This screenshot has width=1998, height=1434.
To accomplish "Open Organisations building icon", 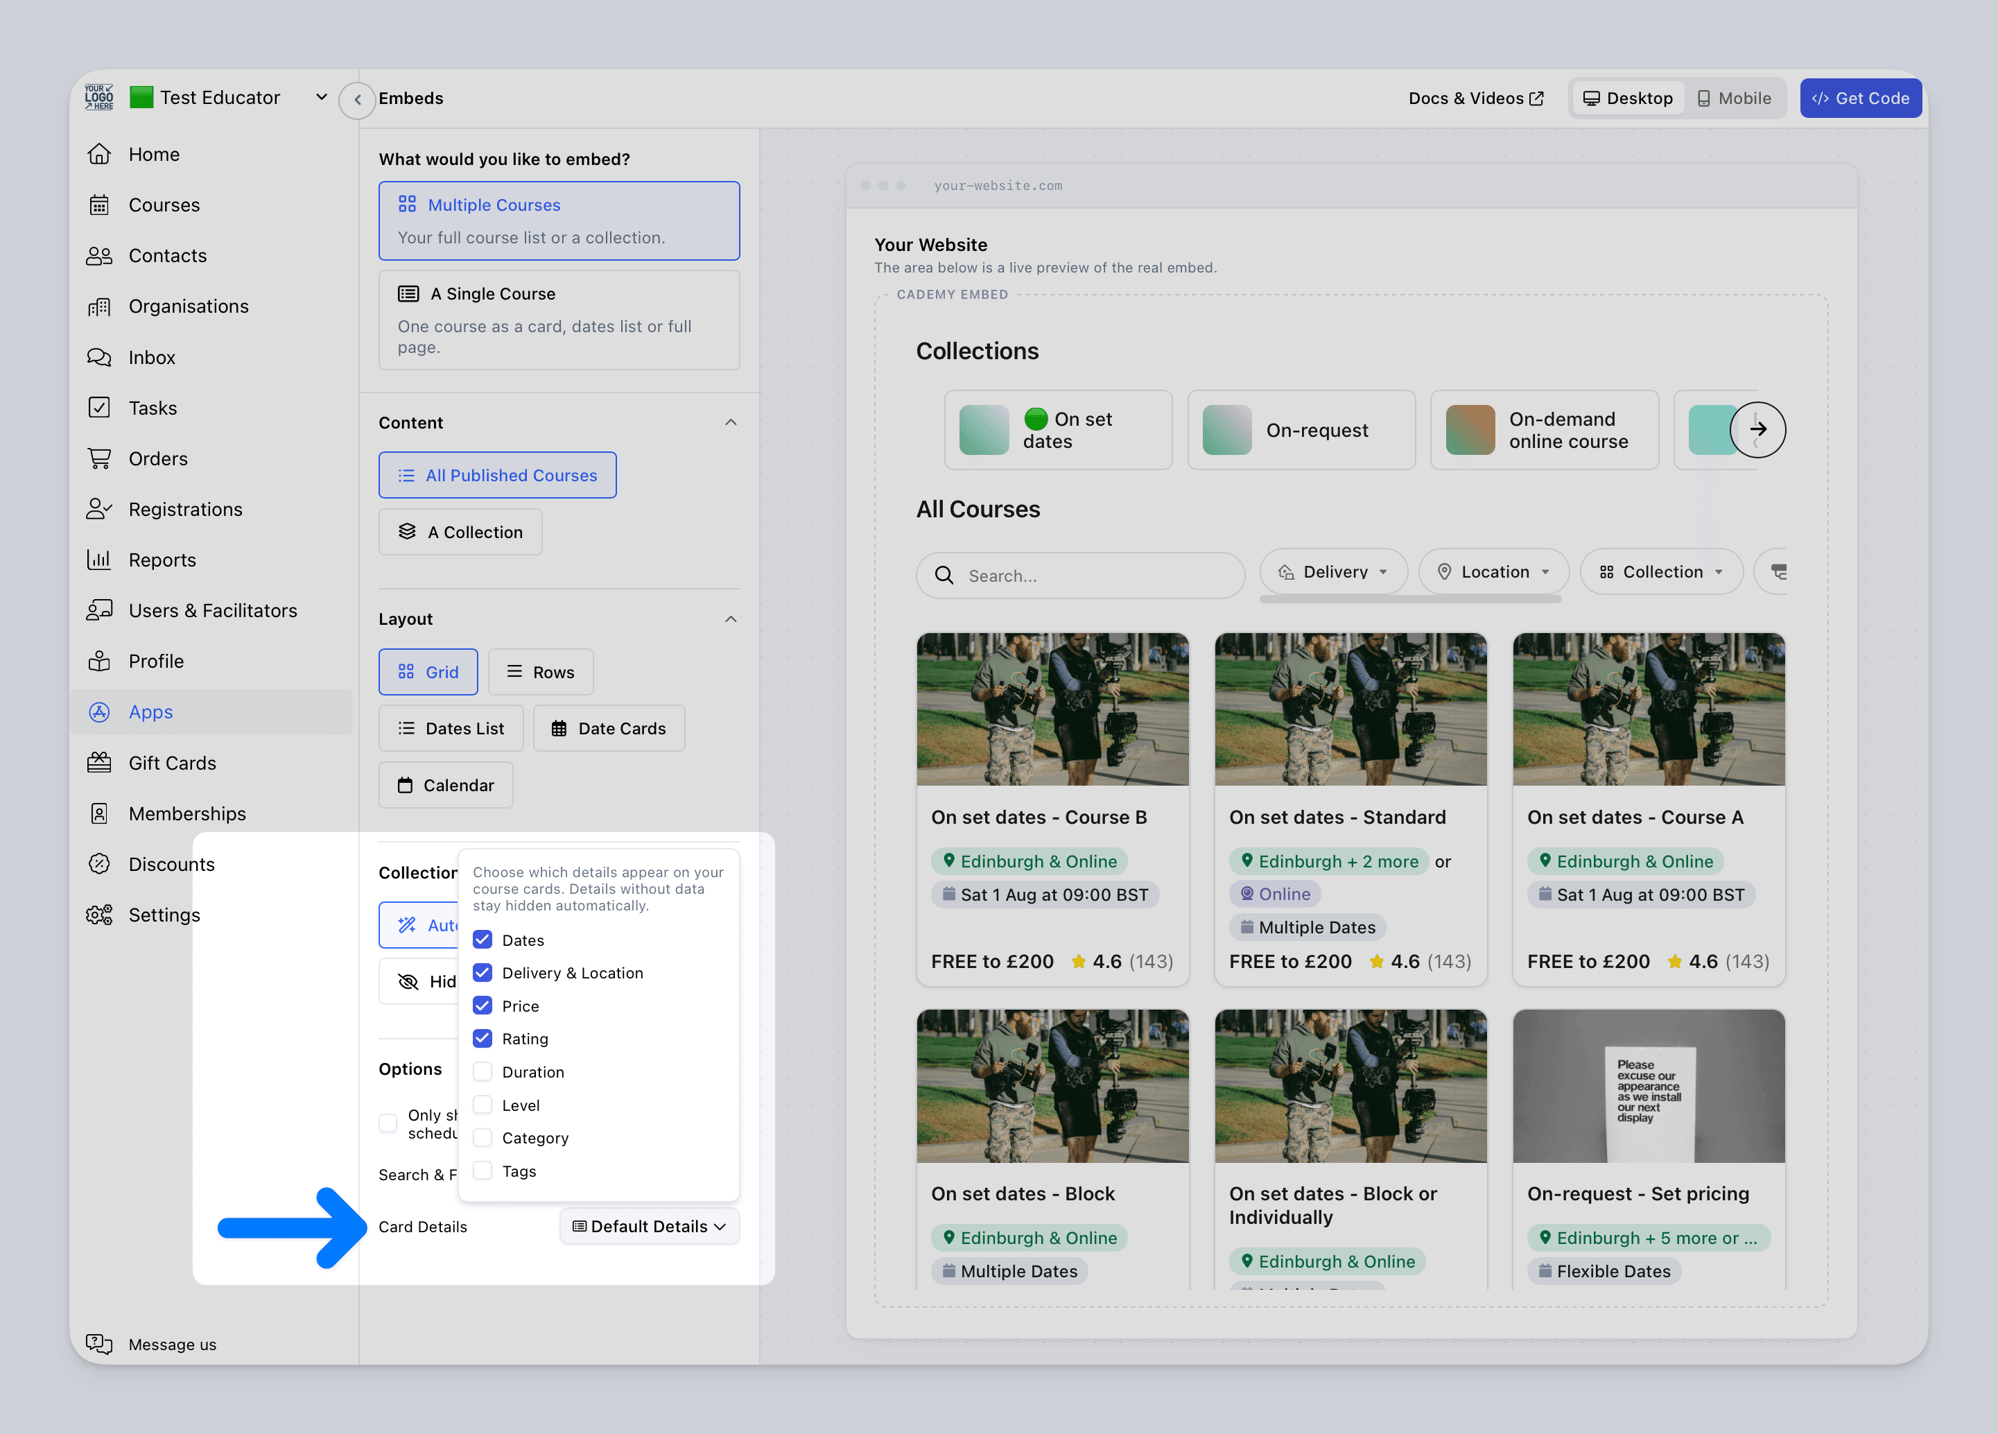I will tap(98, 306).
